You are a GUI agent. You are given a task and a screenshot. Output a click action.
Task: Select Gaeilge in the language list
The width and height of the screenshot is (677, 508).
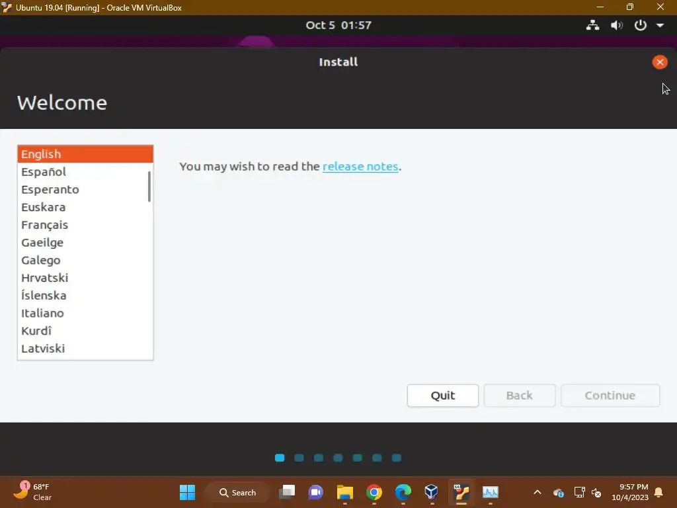click(x=85, y=243)
